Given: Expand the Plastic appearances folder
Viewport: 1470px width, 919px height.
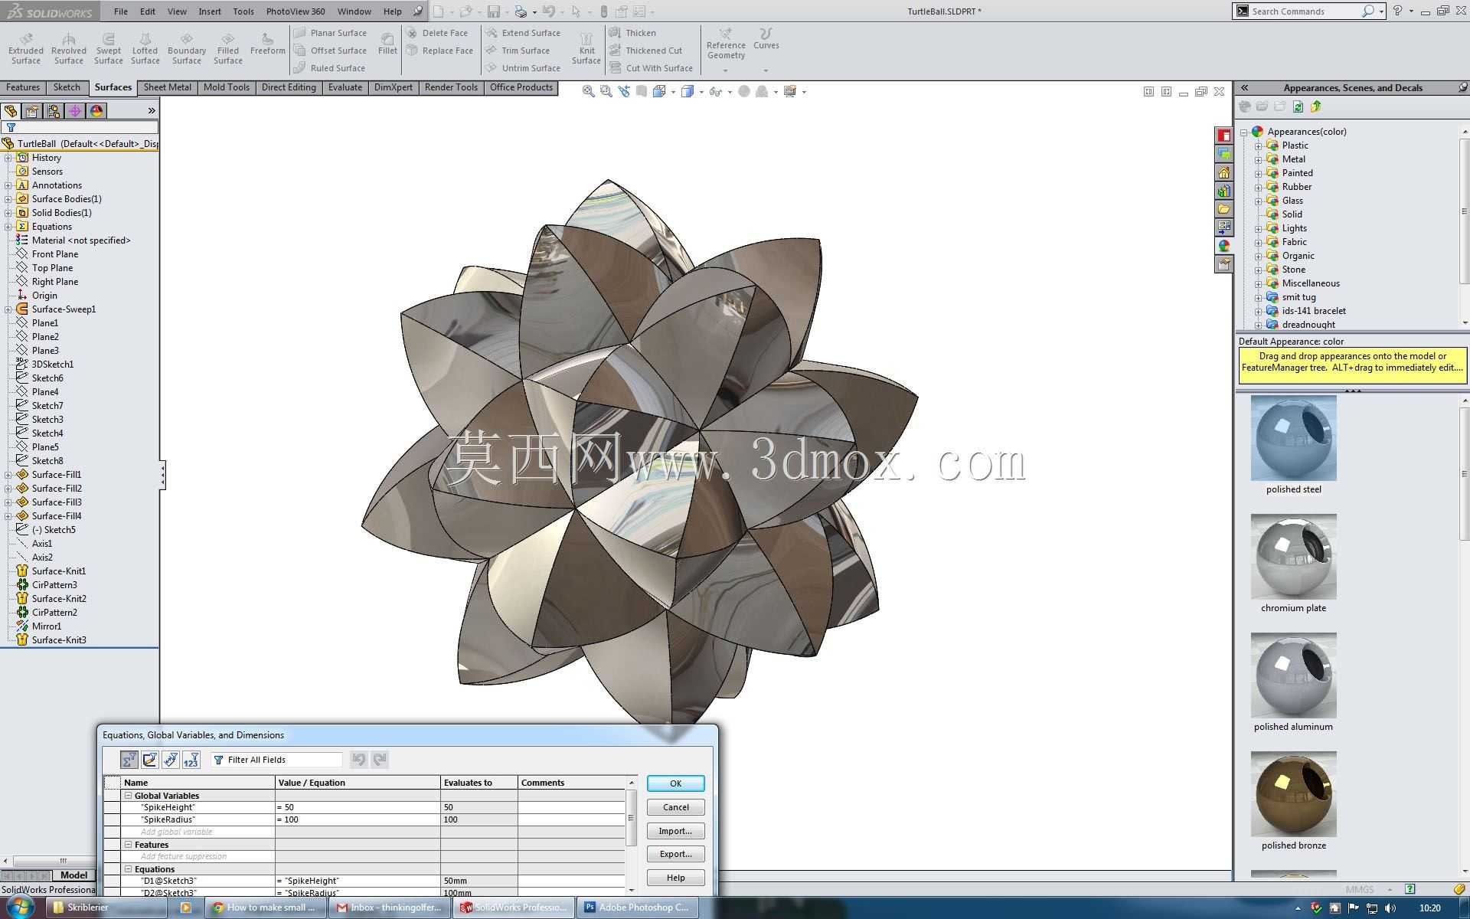Looking at the screenshot, I should pos(1258,146).
